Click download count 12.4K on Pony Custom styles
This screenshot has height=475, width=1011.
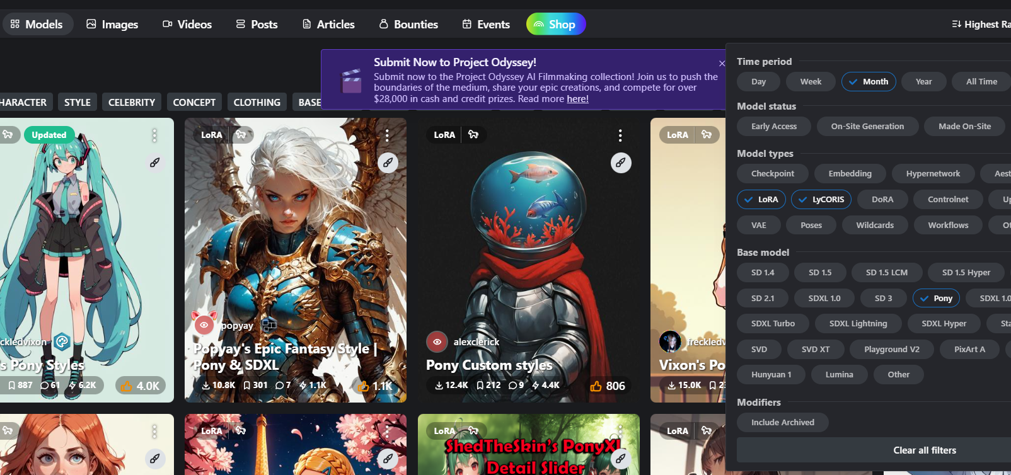[x=451, y=385]
